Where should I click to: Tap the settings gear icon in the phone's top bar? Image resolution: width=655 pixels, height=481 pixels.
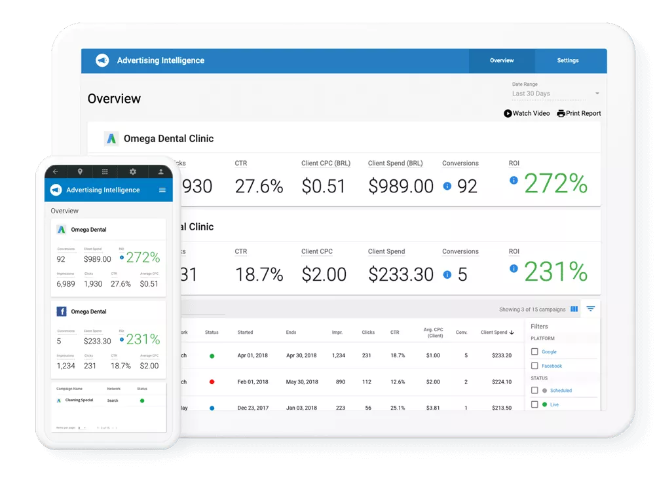(133, 171)
